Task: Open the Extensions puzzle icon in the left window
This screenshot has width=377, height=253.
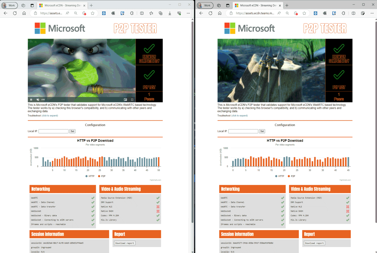Action: (x=132, y=13)
